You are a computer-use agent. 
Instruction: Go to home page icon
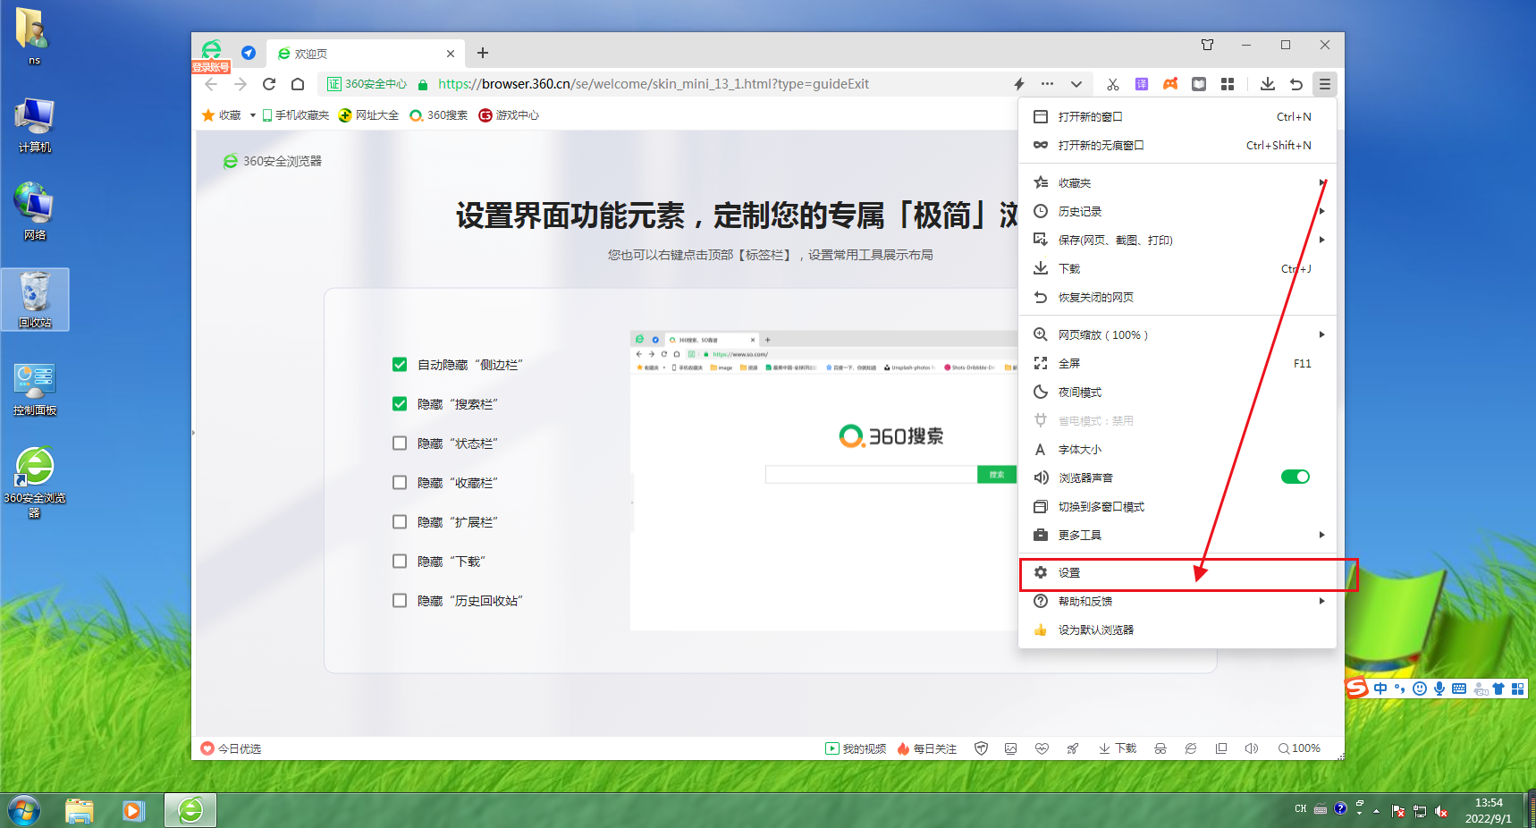[x=298, y=84]
